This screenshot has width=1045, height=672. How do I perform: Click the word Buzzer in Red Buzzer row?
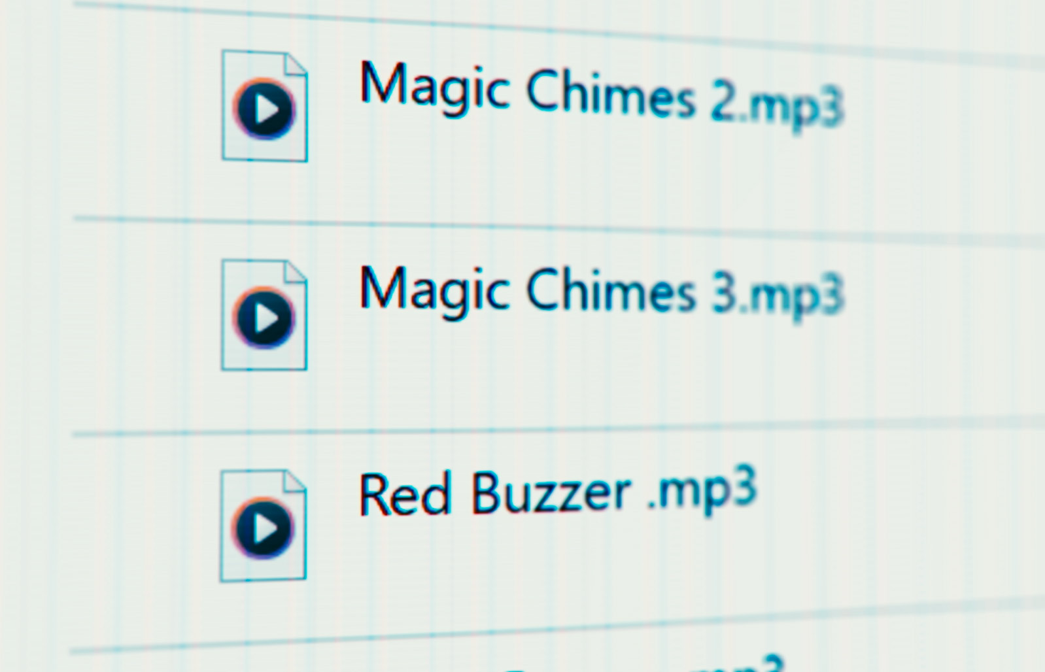(551, 492)
